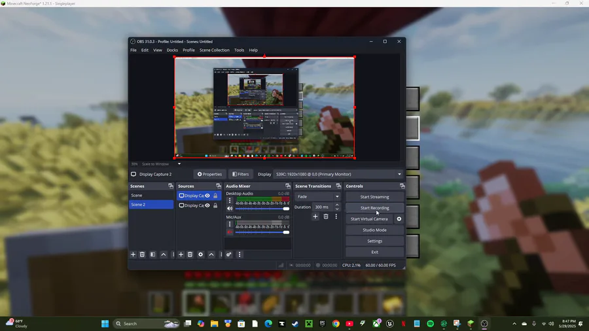Open Steam from the taskbar
The width and height of the screenshot is (589, 331).
295,324
